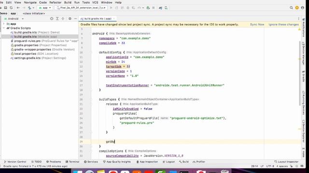The image size is (309, 173).
Task: Open the Navigate menu
Action: click(30, 2)
